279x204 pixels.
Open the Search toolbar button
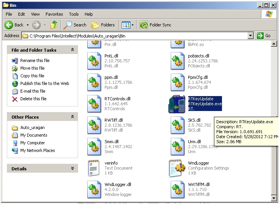[x=75, y=25]
